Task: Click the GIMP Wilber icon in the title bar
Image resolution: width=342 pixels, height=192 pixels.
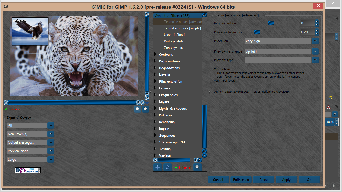Action: (6, 7)
